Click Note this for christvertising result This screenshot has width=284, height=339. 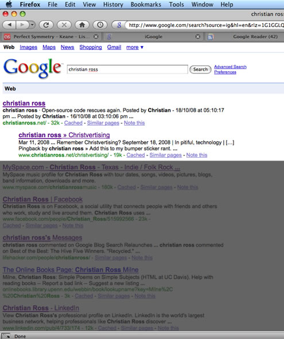(197, 155)
